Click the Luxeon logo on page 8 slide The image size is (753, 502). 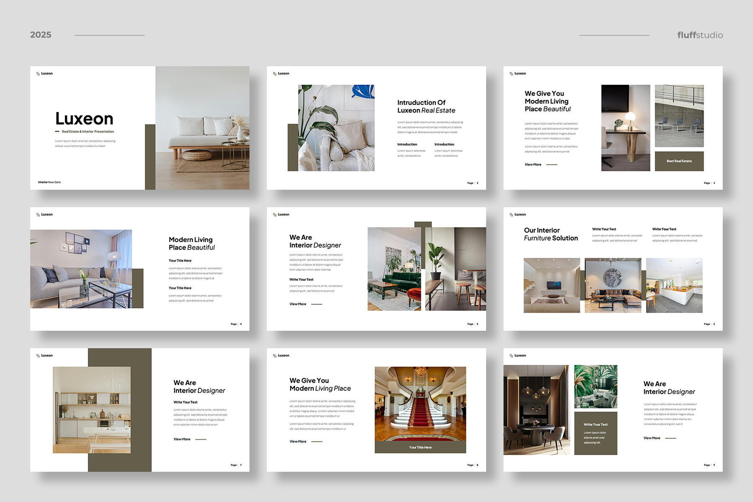(281, 356)
